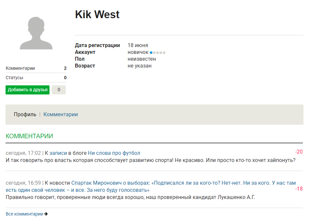Viewport: 309px width, 222px height.
Task: Click timestamp сегодня, 16:59 of second comment
Action: [x=23, y=183]
